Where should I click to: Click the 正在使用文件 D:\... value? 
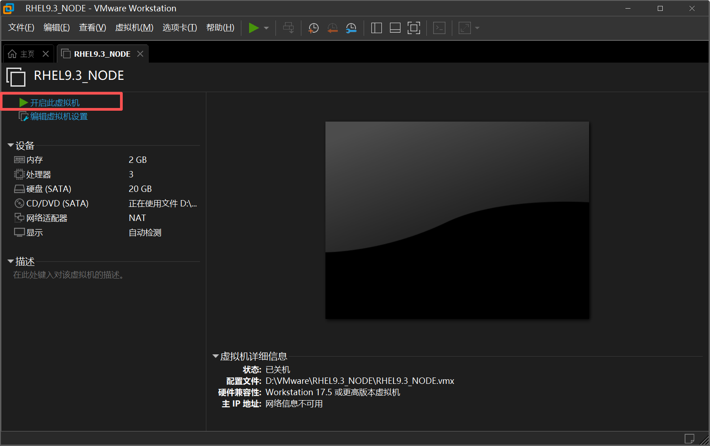[163, 204]
